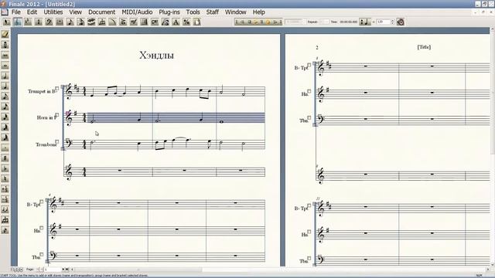Click the Pause button in playback controls
The image size is (495, 278).
[261, 22]
